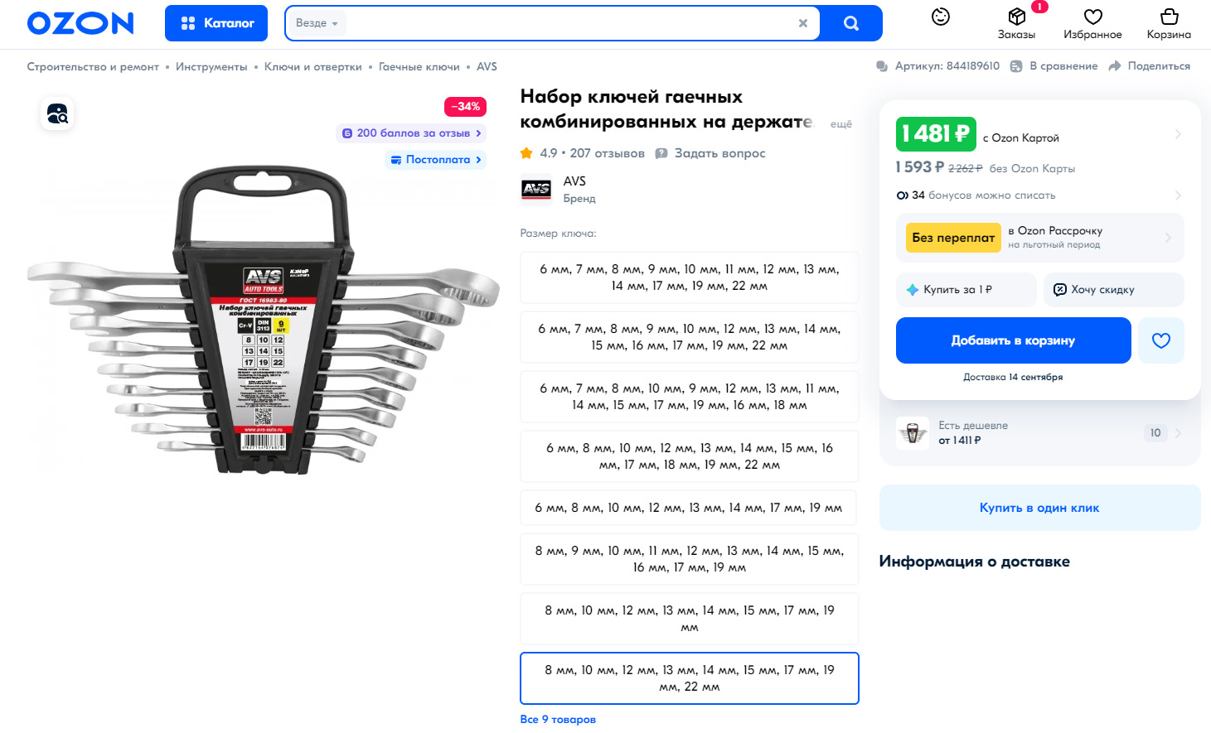Go to Гаечные ключи breadcrumb
Screen dimensions: 1211x733
pos(419,66)
